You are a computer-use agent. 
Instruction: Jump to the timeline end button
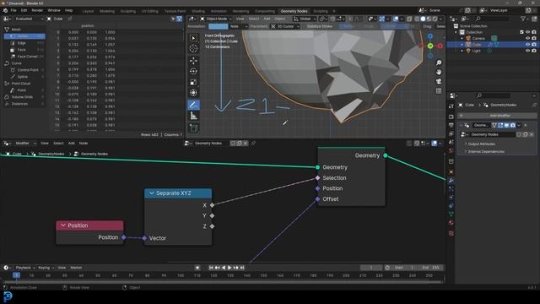coord(242,268)
